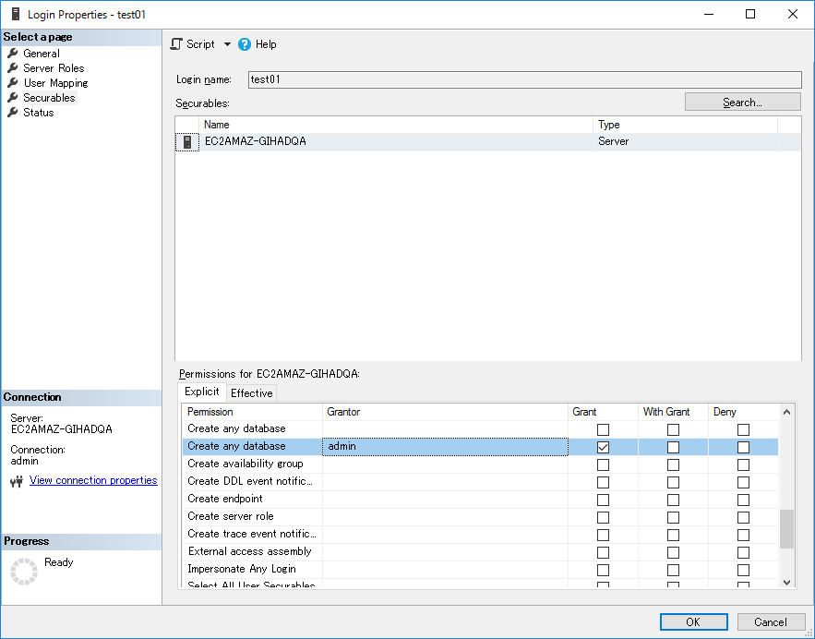Click the Script icon in toolbar
The width and height of the screenshot is (815, 639).
tap(176, 44)
